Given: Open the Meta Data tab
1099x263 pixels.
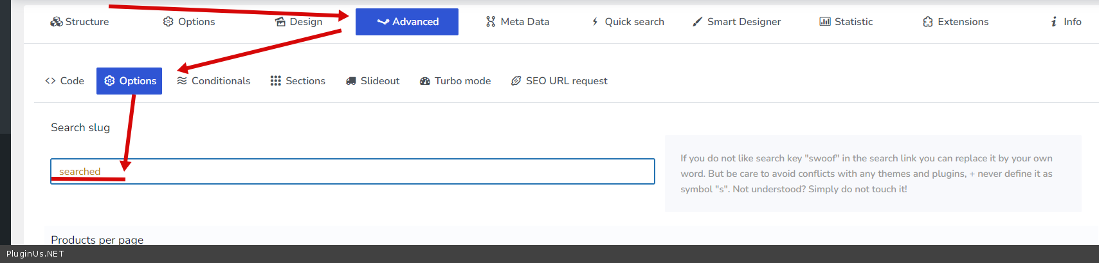Looking at the screenshot, I should [518, 22].
